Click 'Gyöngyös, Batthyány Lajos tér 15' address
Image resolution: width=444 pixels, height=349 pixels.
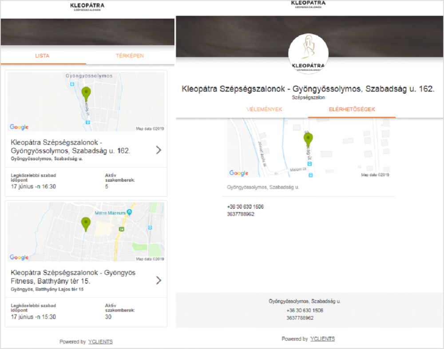pyautogui.click(x=47, y=289)
